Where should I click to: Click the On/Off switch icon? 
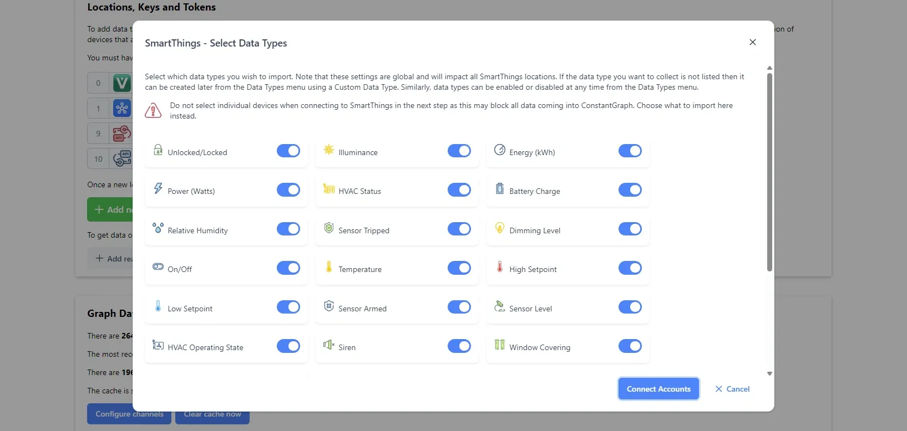tap(158, 266)
